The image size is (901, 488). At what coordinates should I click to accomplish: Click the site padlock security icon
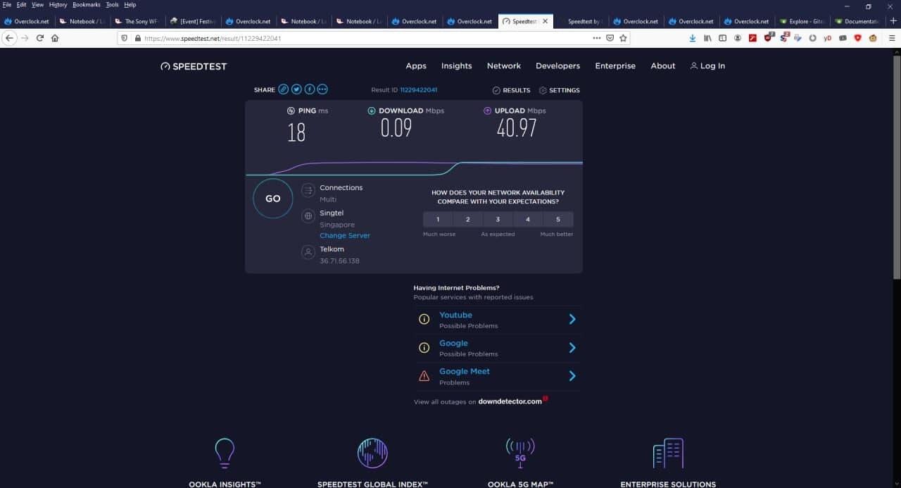point(137,38)
